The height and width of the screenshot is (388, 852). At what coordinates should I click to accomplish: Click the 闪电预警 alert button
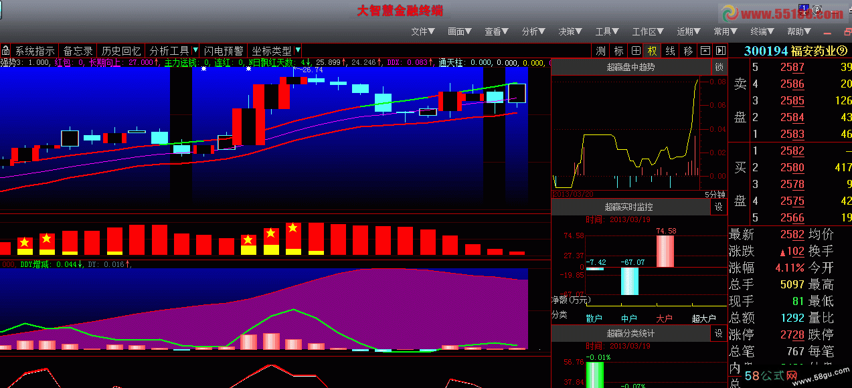click(224, 51)
